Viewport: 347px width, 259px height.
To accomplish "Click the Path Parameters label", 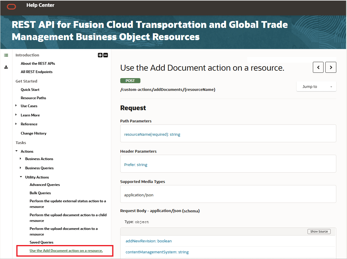I will click(136, 121).
